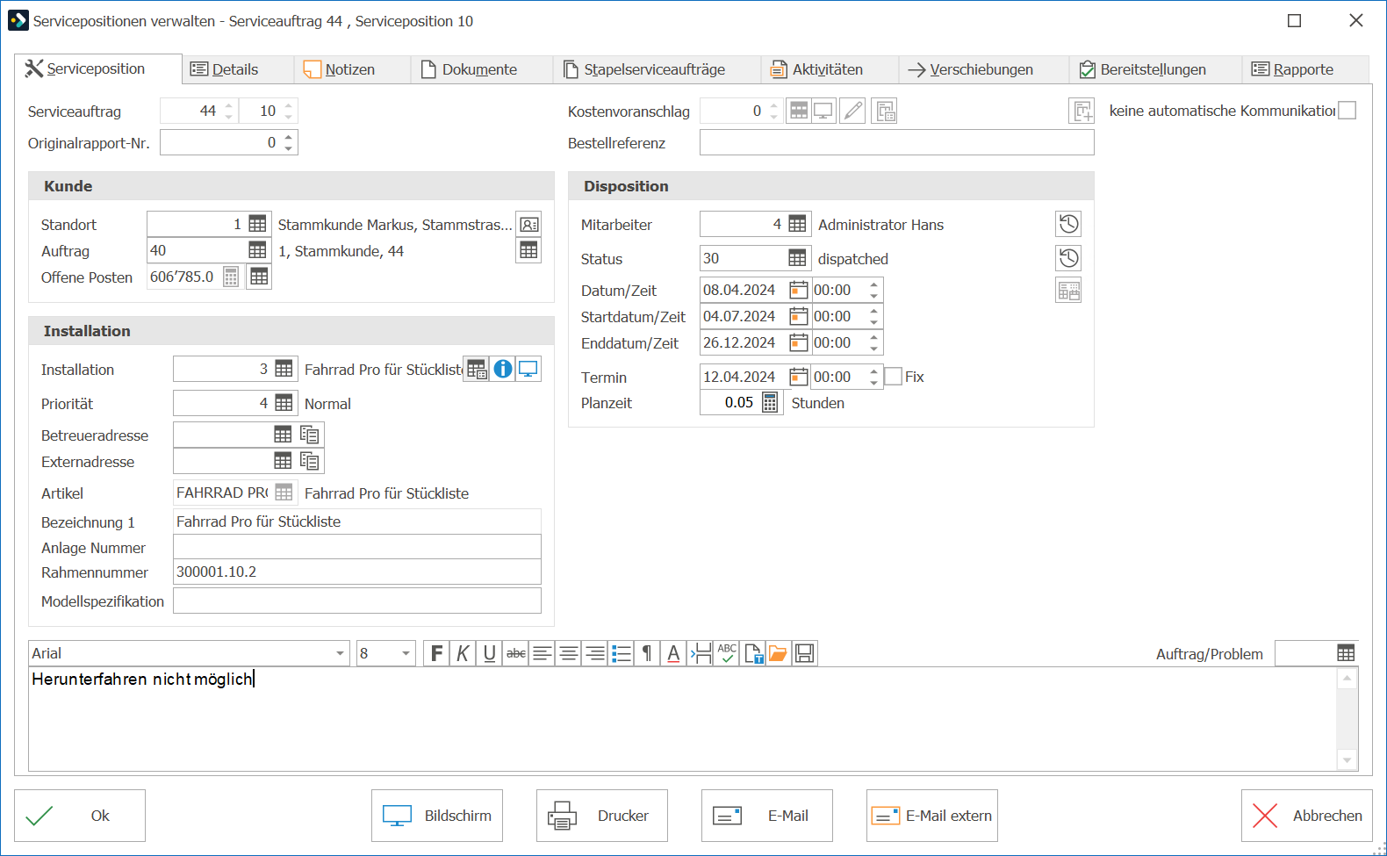Open Priorität lookup table selector
This screenshot has width=1387, height=856.
click(x=284, y=403)
